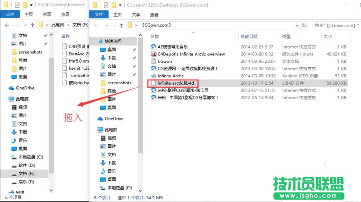Open address bar history dropdown in CGown.com window
Image resolution: width=361 pixels, height=202 pixels.
297,25
